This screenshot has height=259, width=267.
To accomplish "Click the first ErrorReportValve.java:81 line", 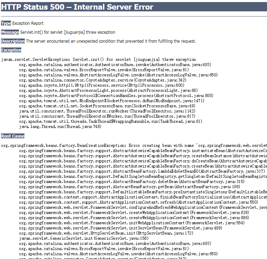I will [104, 70].
